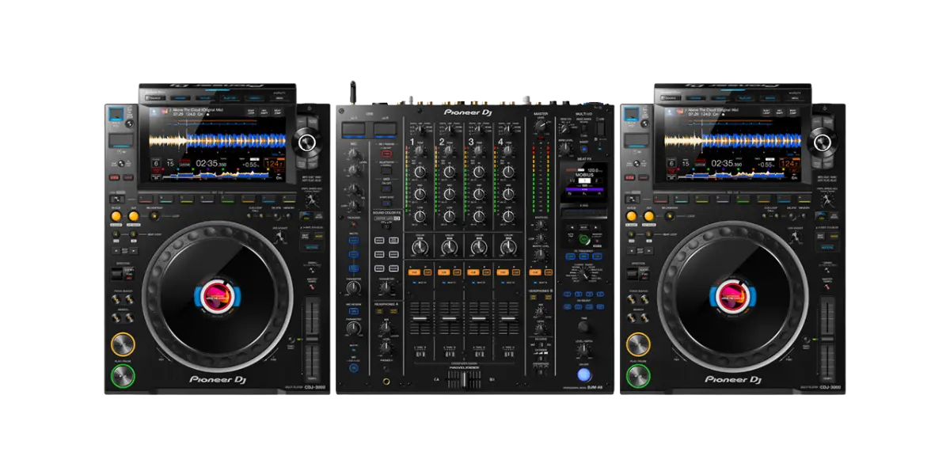Click the rotary browse selector on left CDJ-3000
The width and height of the screenshot is (950, 475).
coord(307,142)
